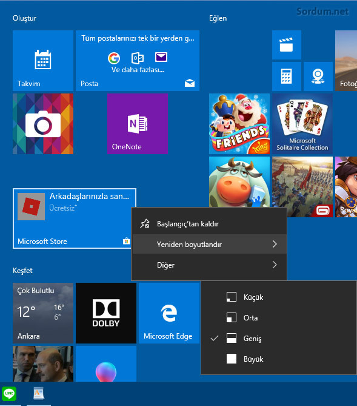This screenshot has height=406, width=357.
Task: Open the Posta mail tile
Action: [x=138, y=61]
